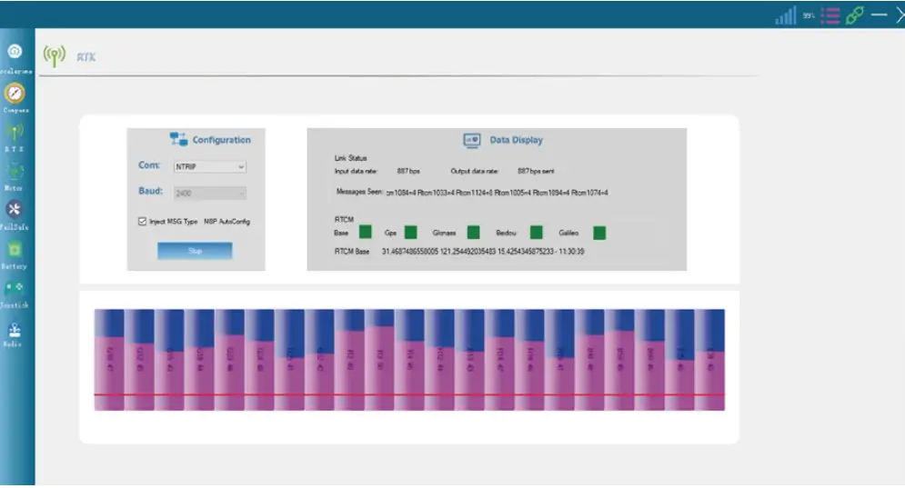Click the blue Stop button
The width and height of the screenshot is (905, 488).
pos(195,251)
